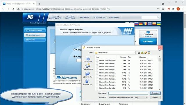
Task: Switch to the Основные tab on page
Action: click(85, 104)
